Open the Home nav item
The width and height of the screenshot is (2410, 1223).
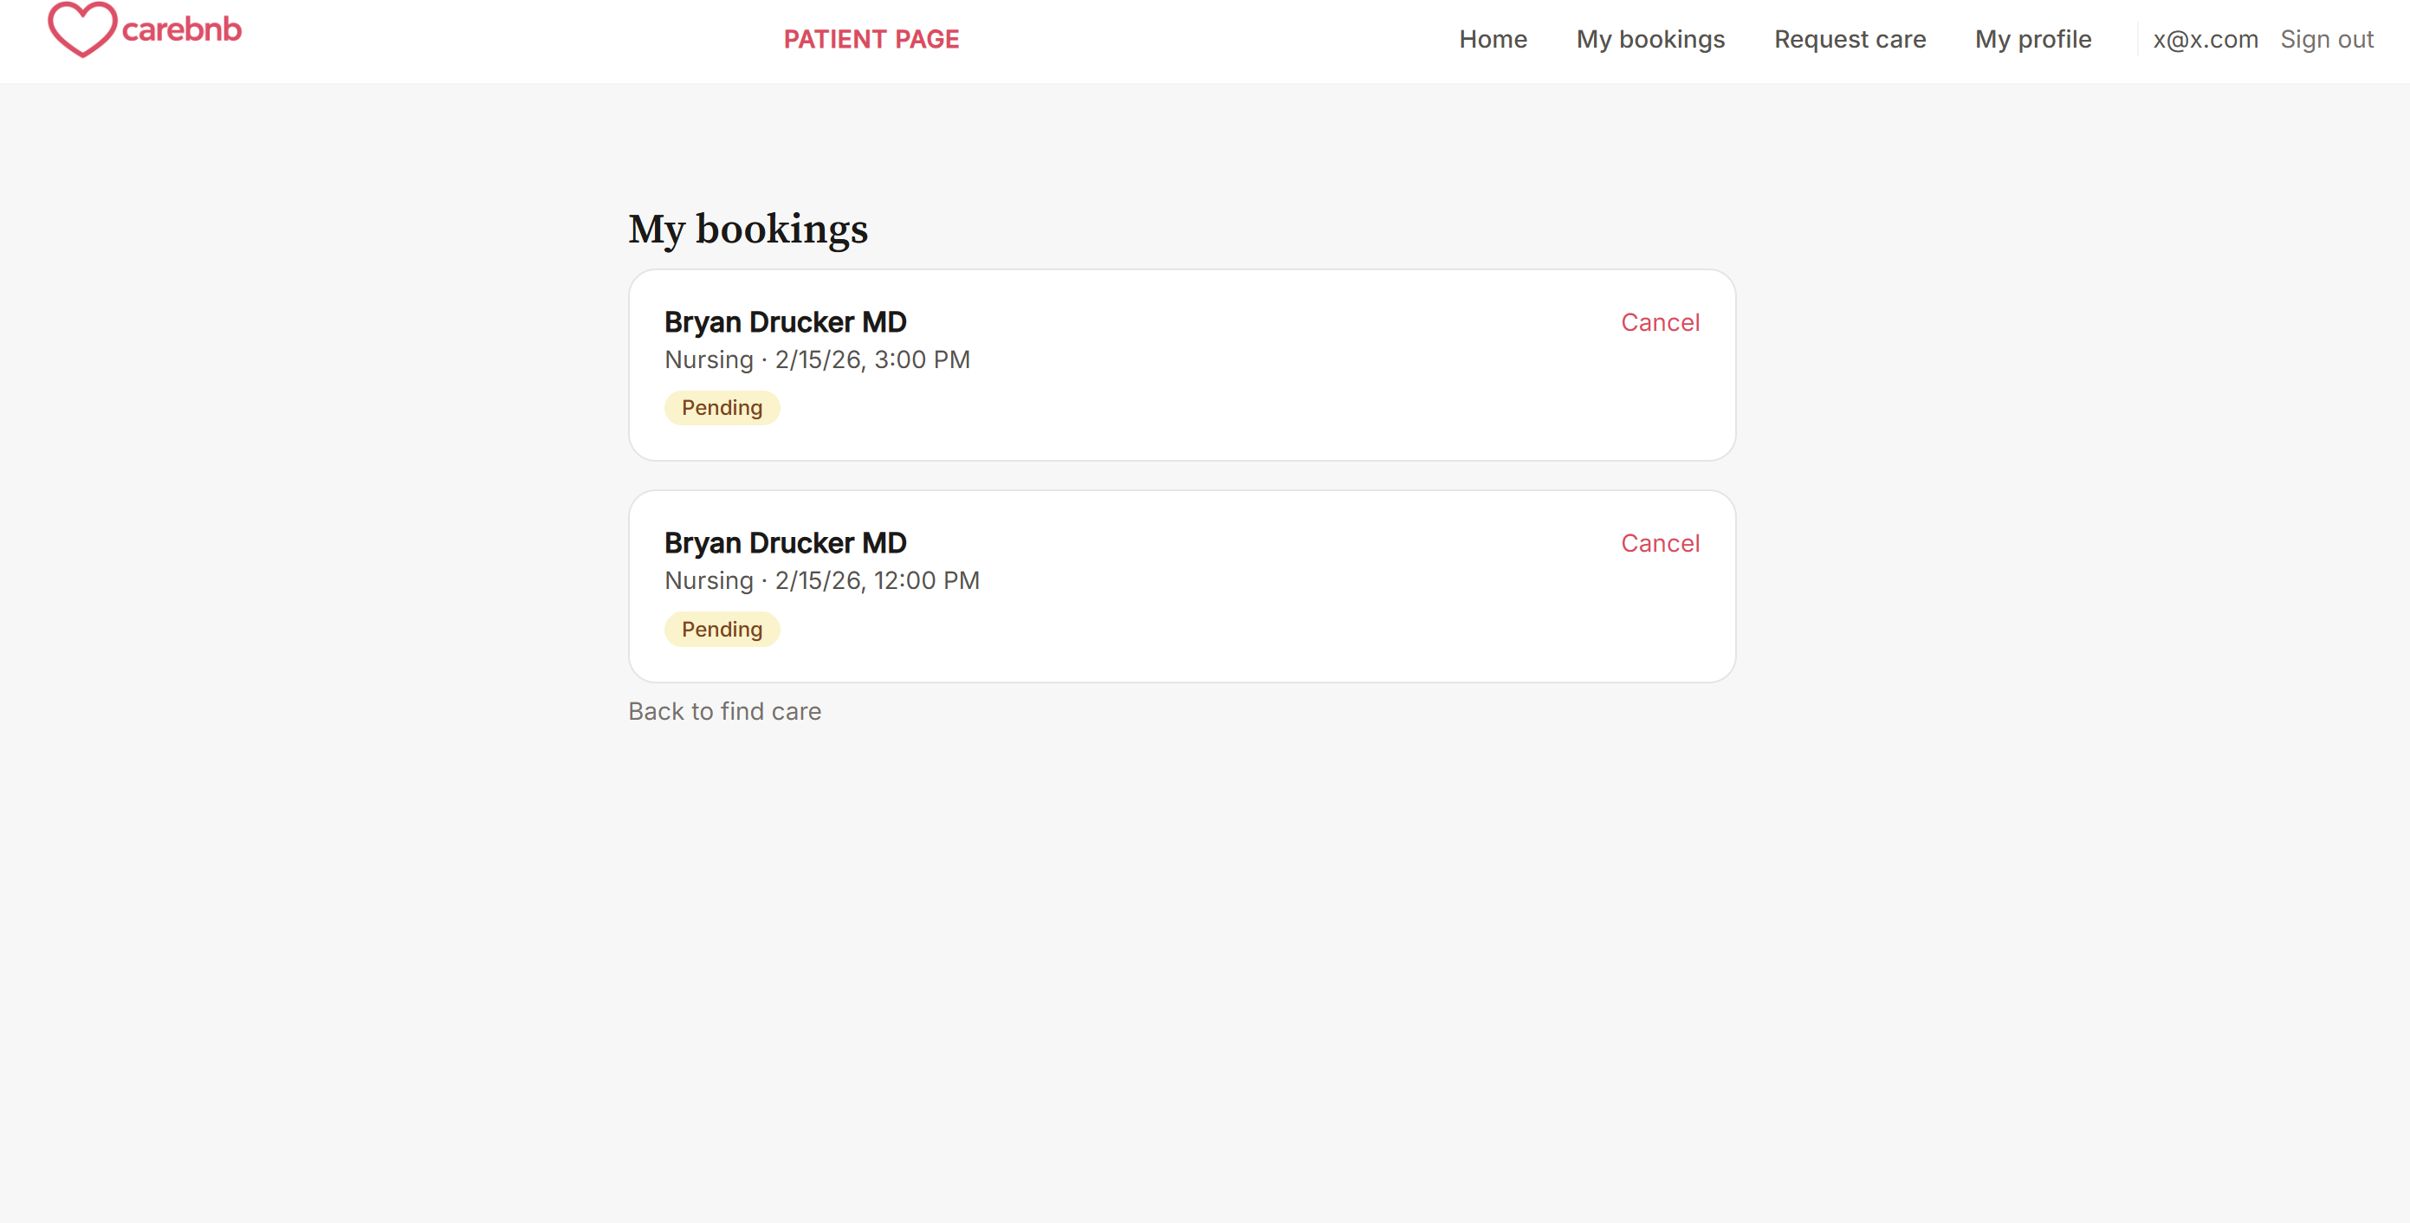[1493, 39]
